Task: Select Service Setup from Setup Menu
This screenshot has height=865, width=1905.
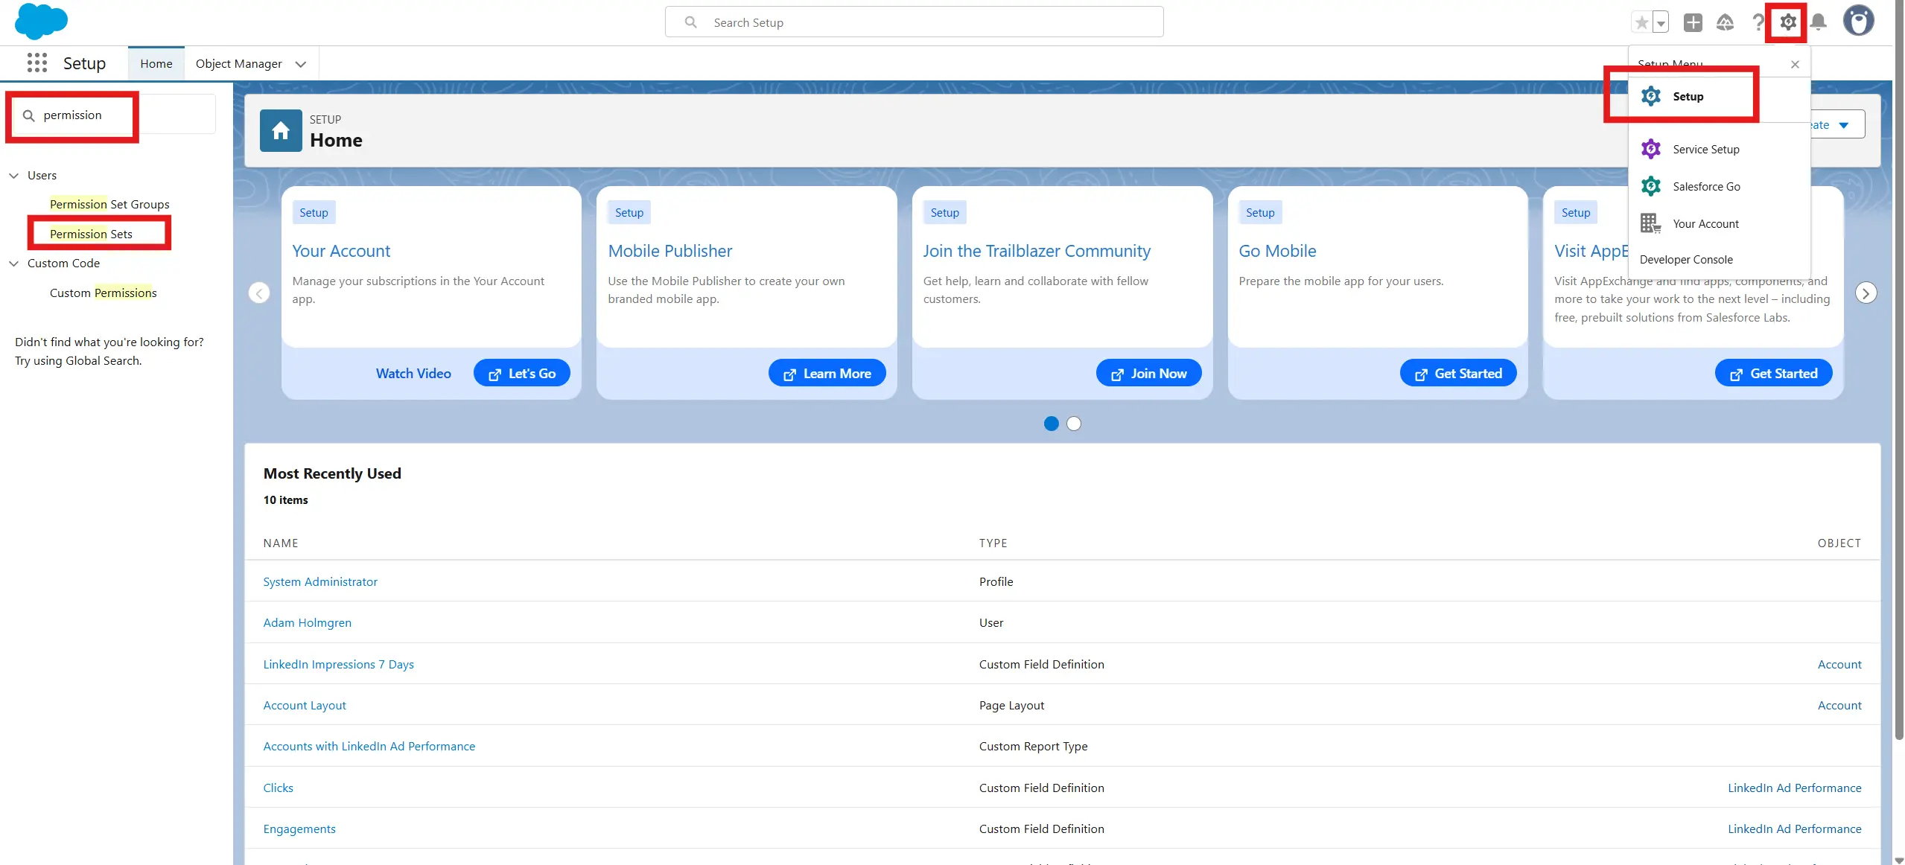Action: 1705,150
